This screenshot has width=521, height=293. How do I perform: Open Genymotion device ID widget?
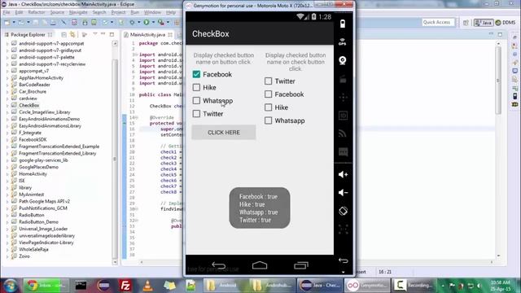(343, 116)
